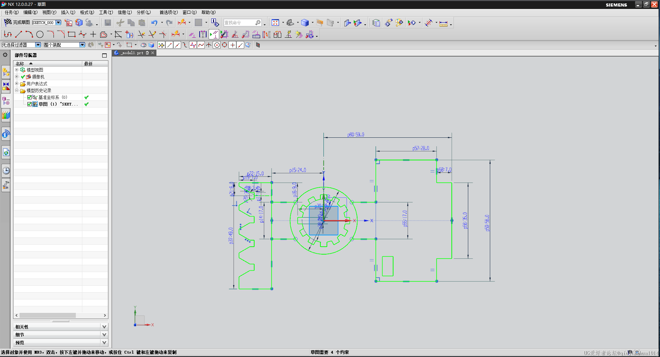This screenshot has width=660, height=357.
Task: Toggle the Enable Snap Point button
Action: pos(161,45)
